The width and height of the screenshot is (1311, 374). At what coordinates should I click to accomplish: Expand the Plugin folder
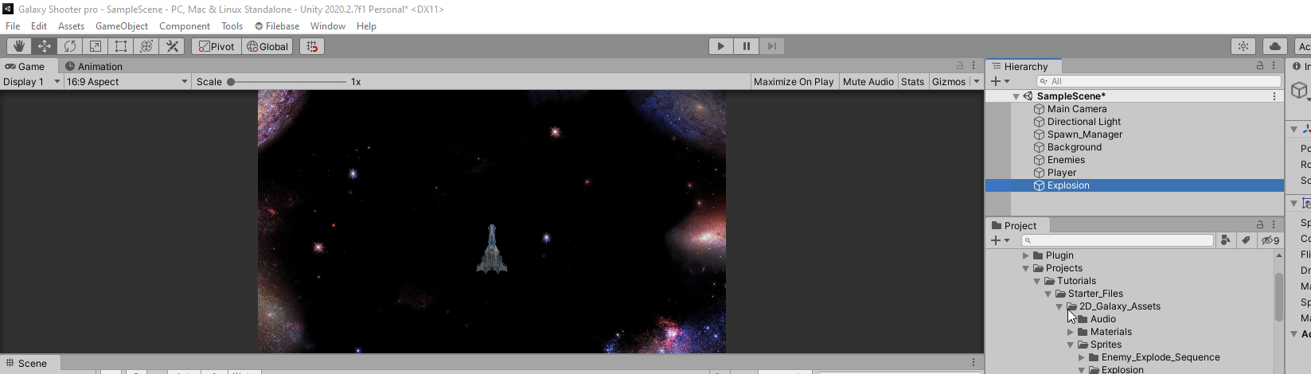pos(1026,255)
